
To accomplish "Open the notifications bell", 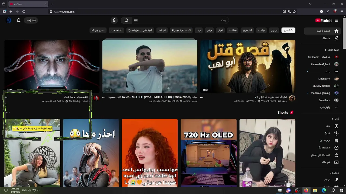I will [19, 20].
